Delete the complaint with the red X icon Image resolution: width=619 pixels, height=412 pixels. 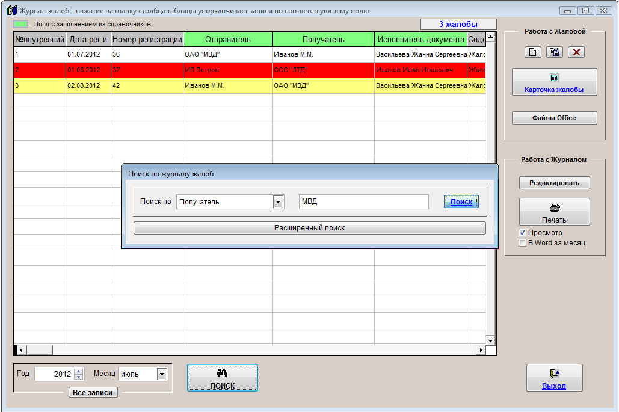576,52
